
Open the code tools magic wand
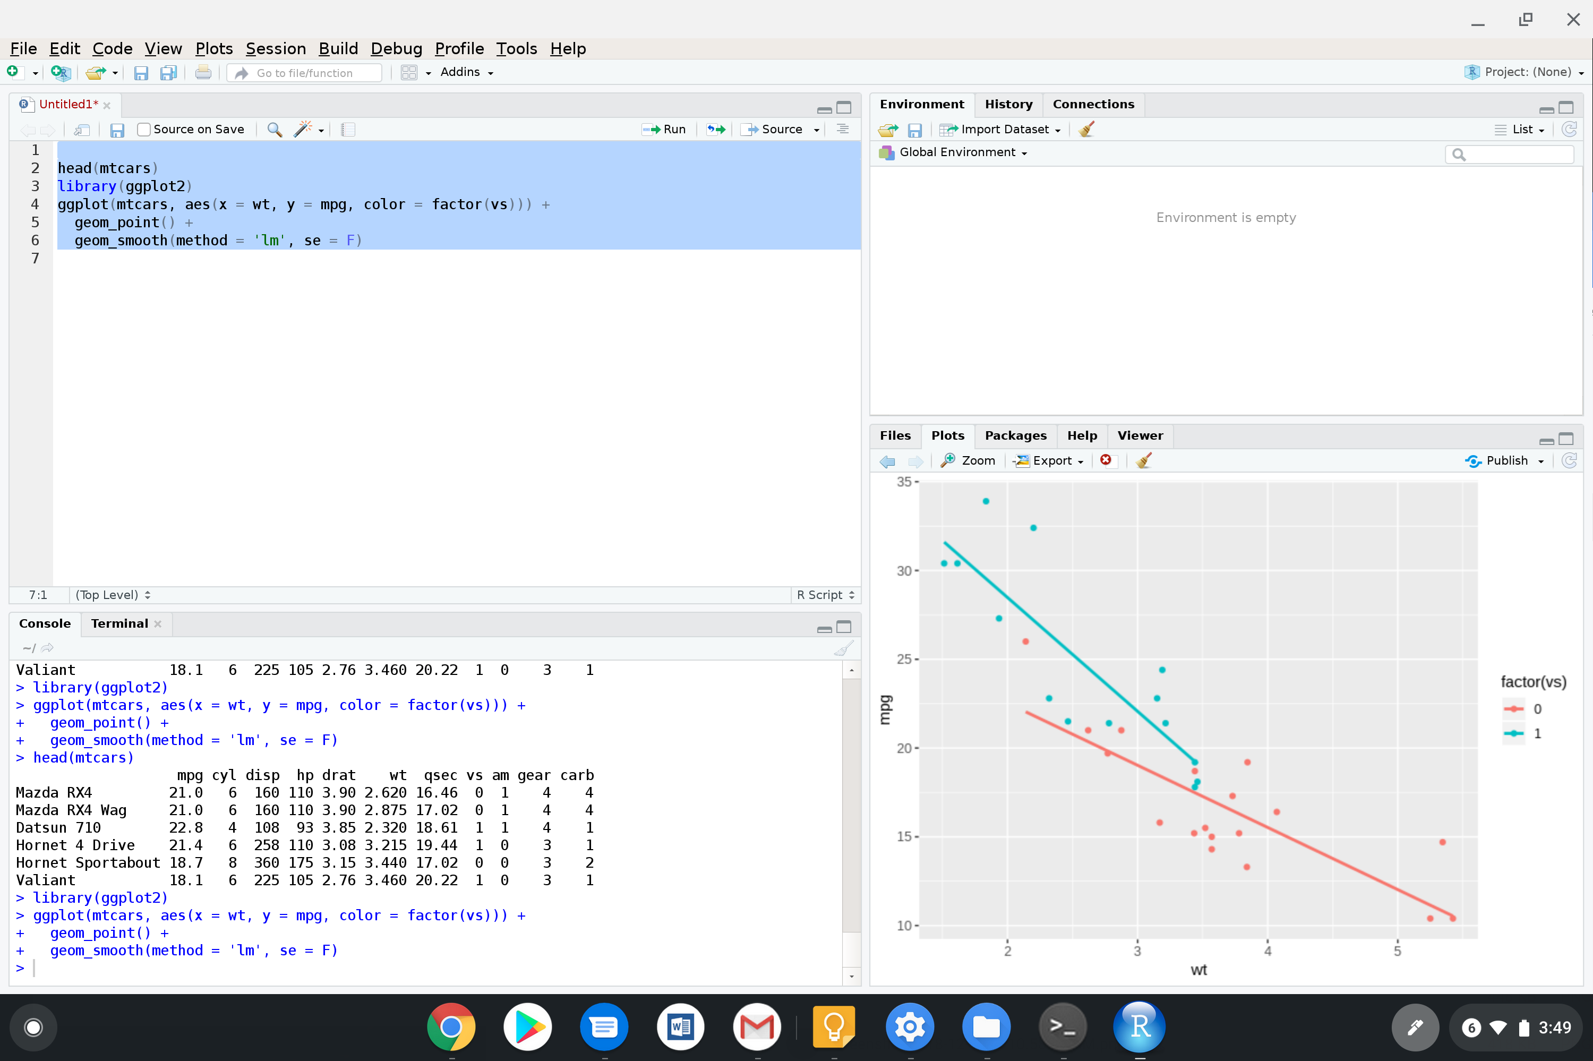pyautogui.click(x=303, y=129)
